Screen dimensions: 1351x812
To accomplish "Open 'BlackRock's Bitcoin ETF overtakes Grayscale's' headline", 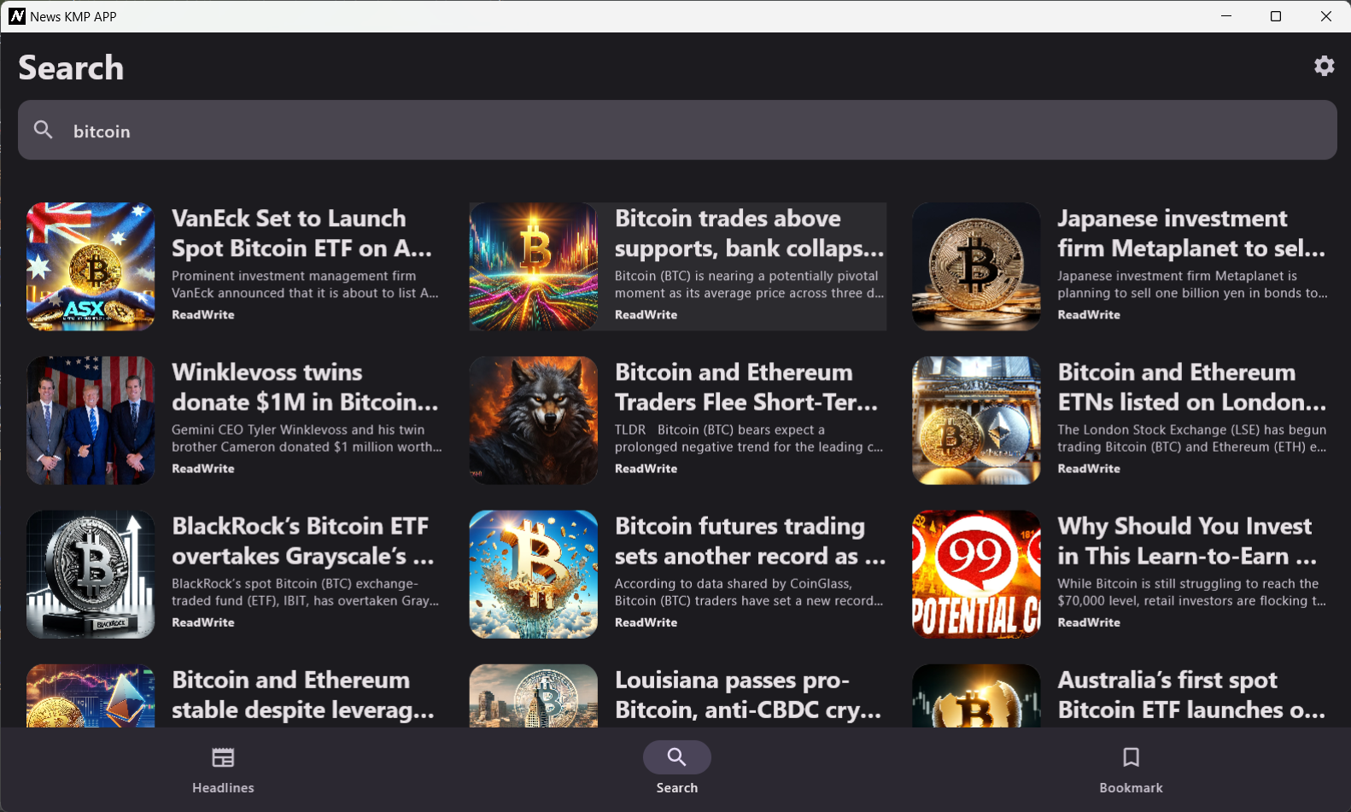I will coord(303,540).
